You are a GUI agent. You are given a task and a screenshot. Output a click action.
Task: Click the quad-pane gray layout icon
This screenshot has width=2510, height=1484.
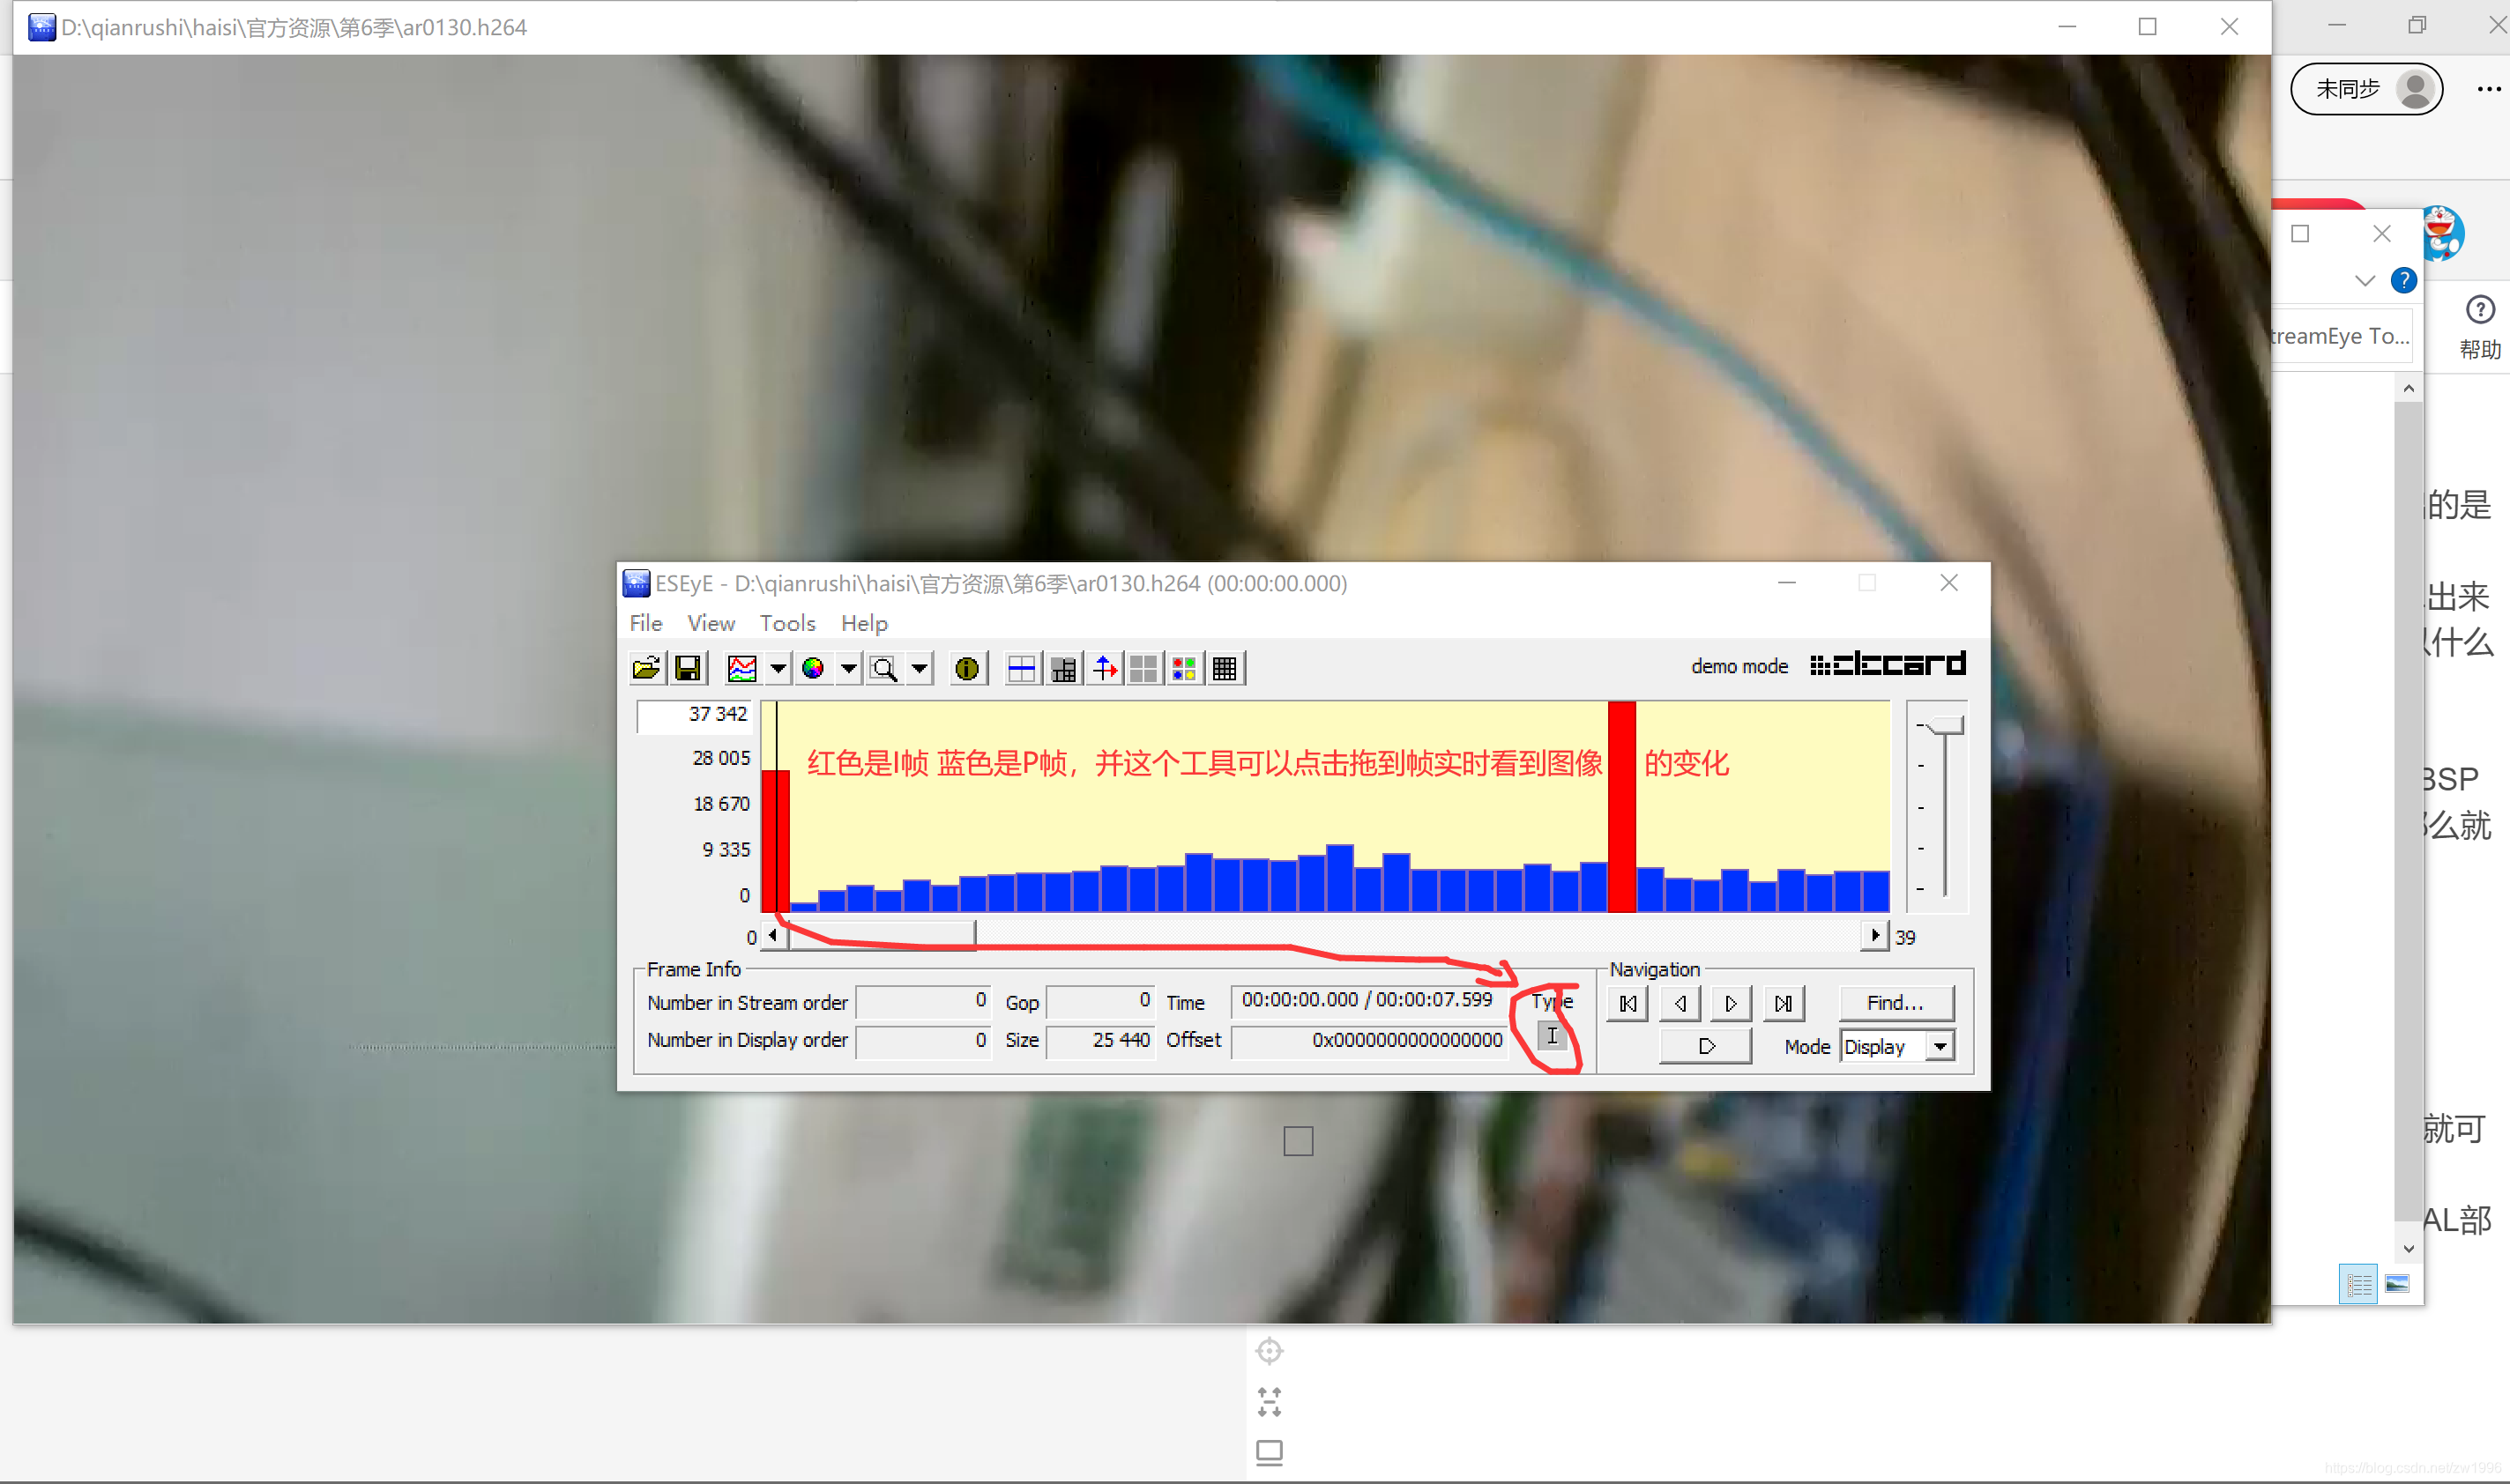(x=1143, y=668)
